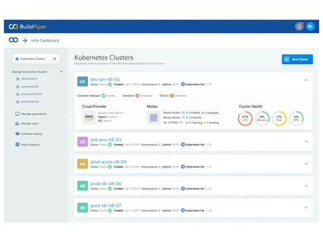This screenshot has width=323, height=242.
Task: Click the d3 cluster badge
Action: (83, 142)
